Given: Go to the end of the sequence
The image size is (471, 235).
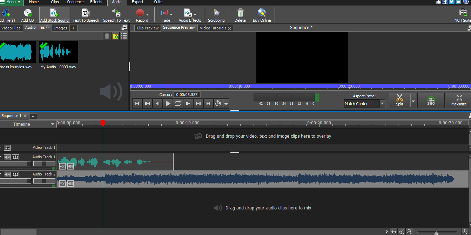Looking at the screenshot, I should tap(208, 103).
